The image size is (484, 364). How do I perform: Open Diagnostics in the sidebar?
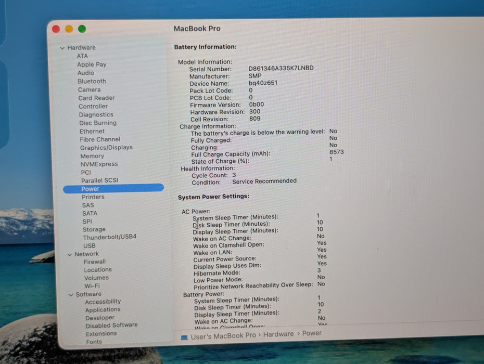(96, 115)
